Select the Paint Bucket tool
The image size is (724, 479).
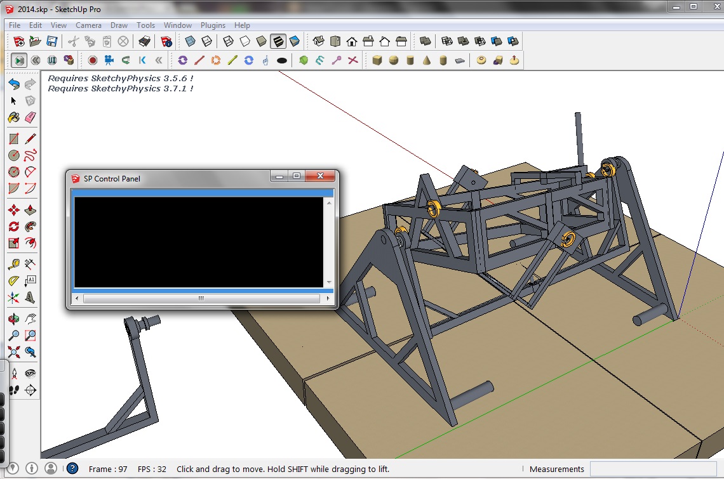(x=13, y=117)
